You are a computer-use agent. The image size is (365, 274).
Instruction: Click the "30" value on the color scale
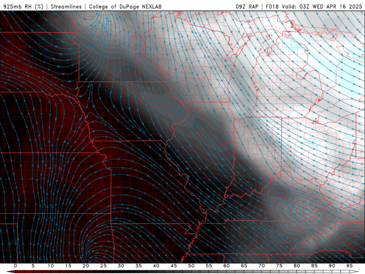121,266
